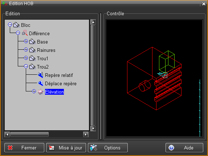
Task: Open the Options button
Action: 108,148
